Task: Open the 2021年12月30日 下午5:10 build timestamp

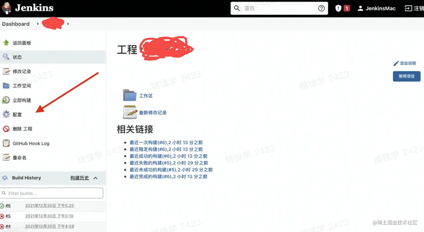Action: [49, 216]
